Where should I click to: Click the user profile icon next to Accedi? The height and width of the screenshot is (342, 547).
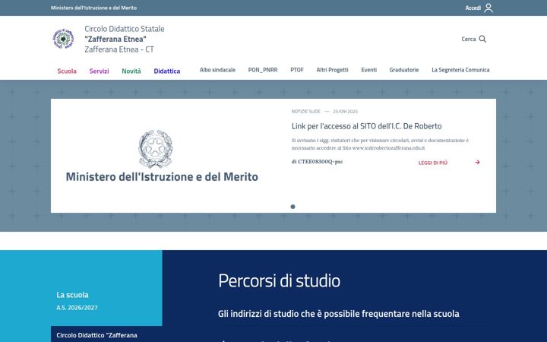[x=489, y=8]
